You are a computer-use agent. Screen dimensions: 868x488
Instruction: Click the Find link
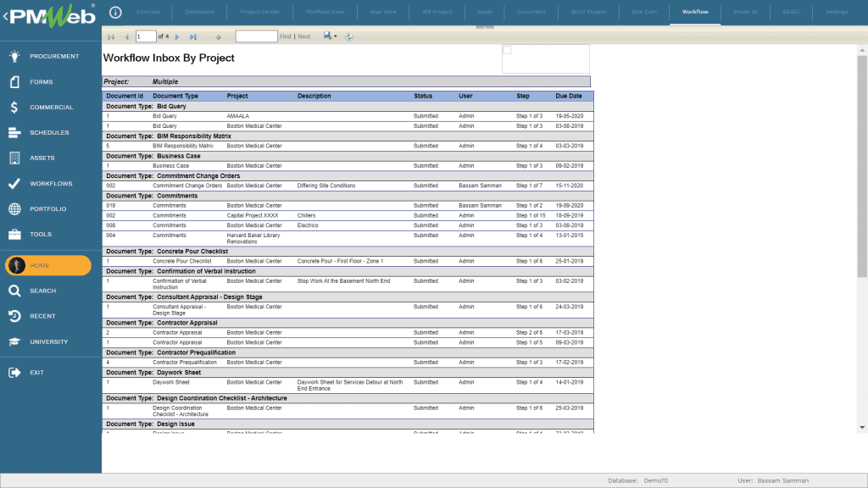(285, 36)
